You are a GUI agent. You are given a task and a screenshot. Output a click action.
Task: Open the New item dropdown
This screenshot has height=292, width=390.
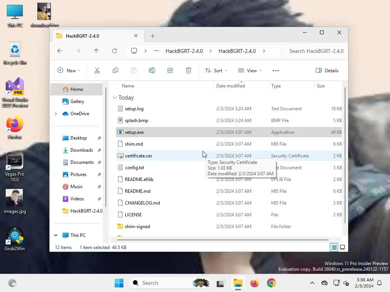click(69, 70)
